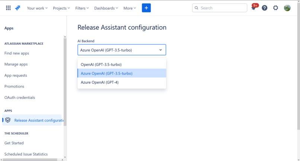Open Promotions link
This screenshot has width=300, height=161.
(x=14, y=86)
